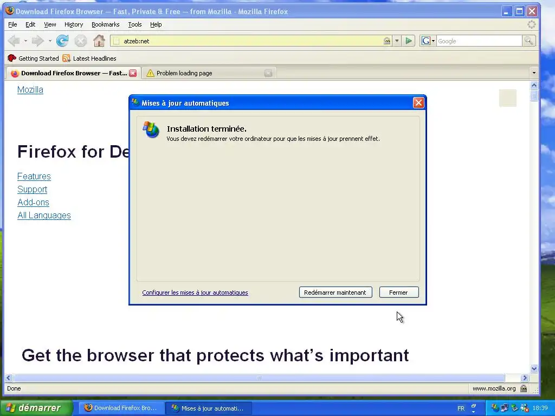Click the horizontal scrollbar right arrow

point(525,378)
